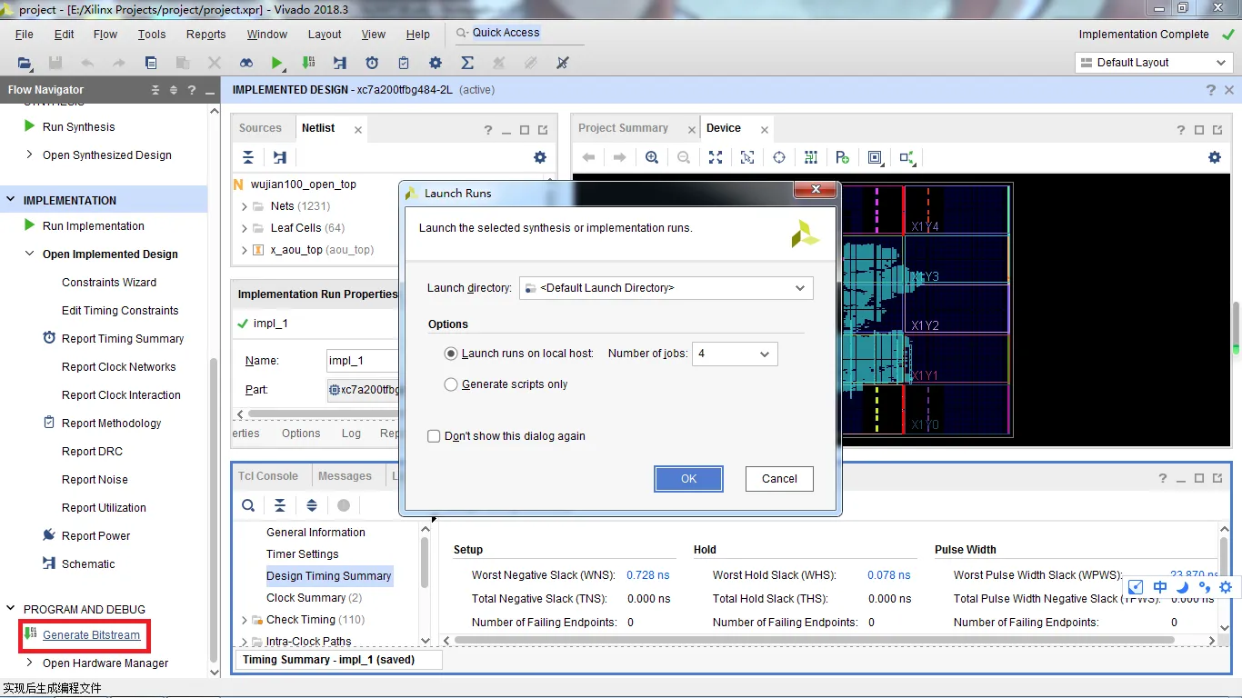
Task: Select Clock Summary in timing tree
Action: coord(314,598)
